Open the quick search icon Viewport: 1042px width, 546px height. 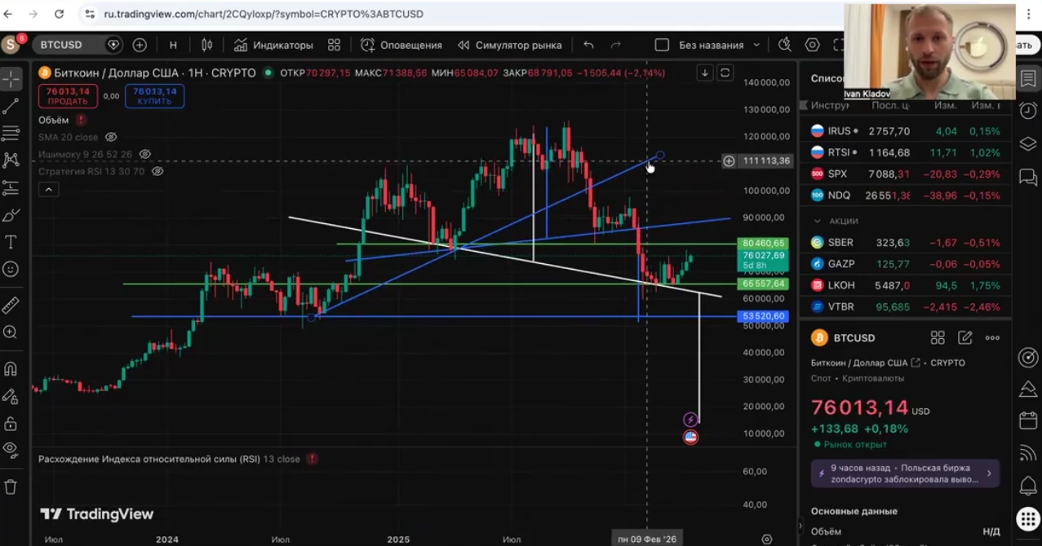click(x=784, y=45)
